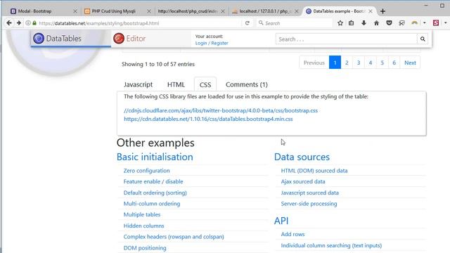
Task: Open new tab with plus icon
Action: 382,11
